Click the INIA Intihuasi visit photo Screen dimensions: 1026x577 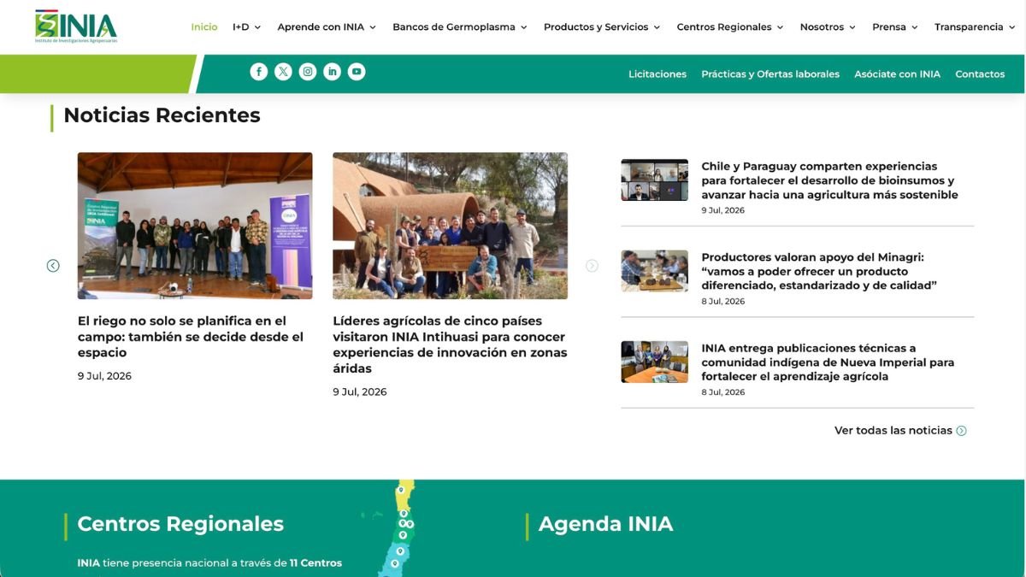point(450,226)
